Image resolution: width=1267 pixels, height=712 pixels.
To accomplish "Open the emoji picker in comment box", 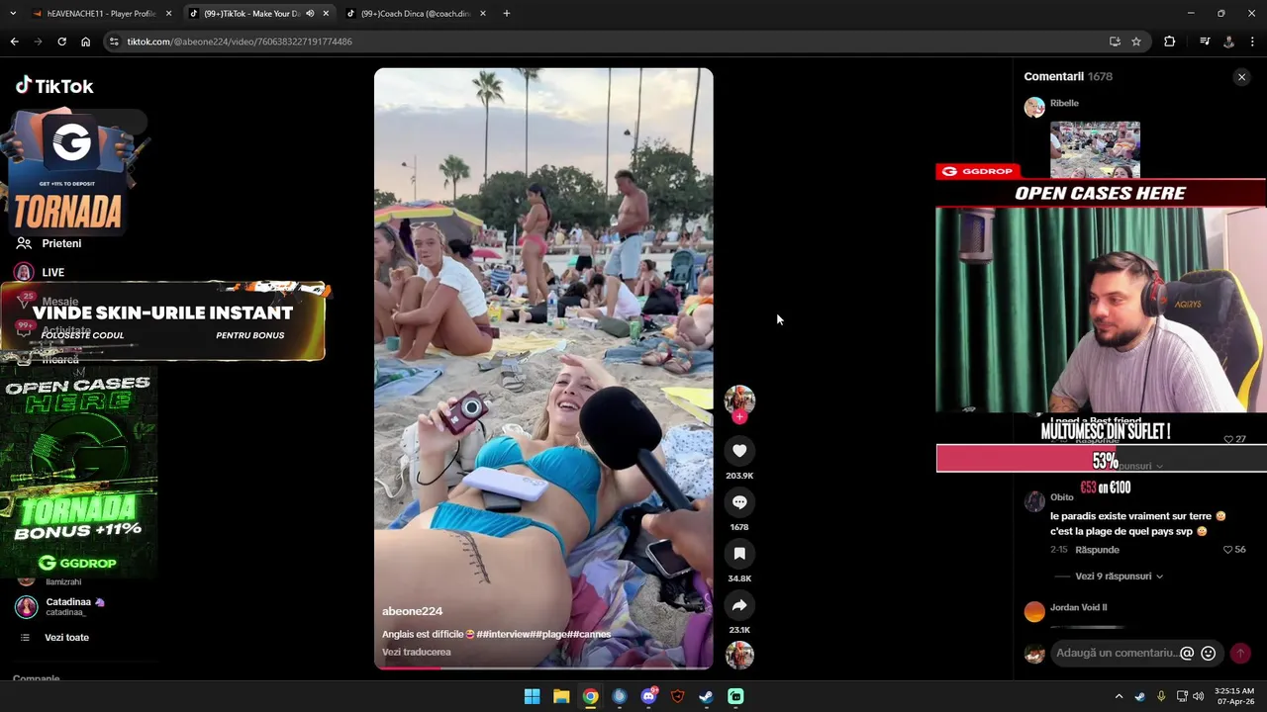I will point(1208,653).
